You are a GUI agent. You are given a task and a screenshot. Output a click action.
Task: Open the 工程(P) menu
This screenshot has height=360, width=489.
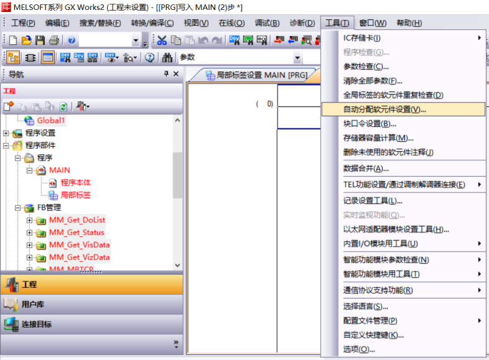23,23
